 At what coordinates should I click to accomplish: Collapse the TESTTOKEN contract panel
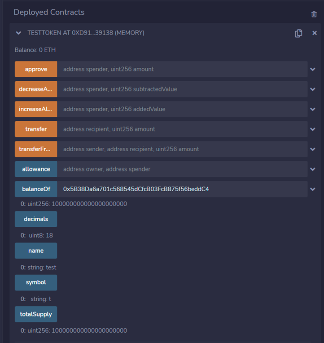(18, 33)
